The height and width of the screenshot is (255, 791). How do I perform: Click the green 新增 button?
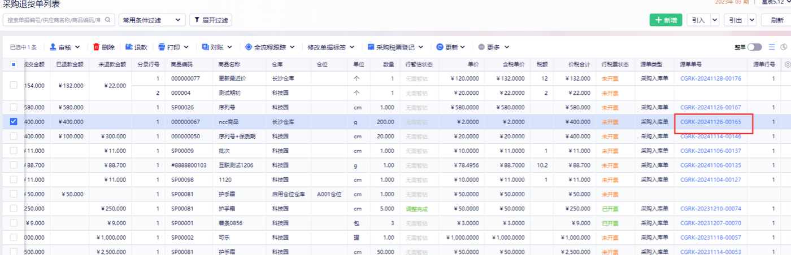pos(666,20)
